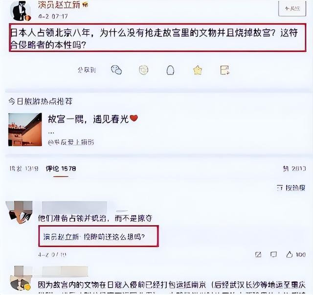Reply to first comment via bubble icon
Image resolution: width=313 pixels, height=295 pixels.
[x=273, y=254]
